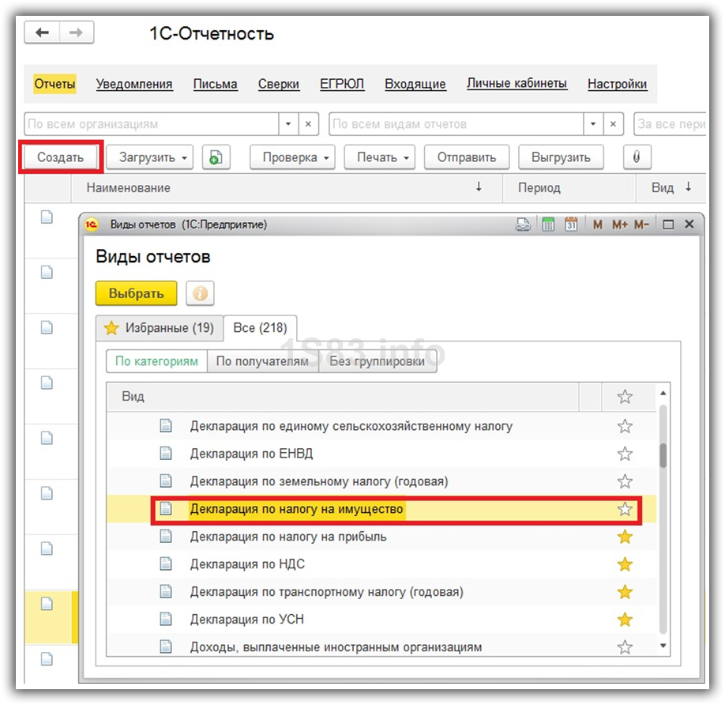Go forward with the right arrow button
The image size is (725, 705).
coord(77,32)
